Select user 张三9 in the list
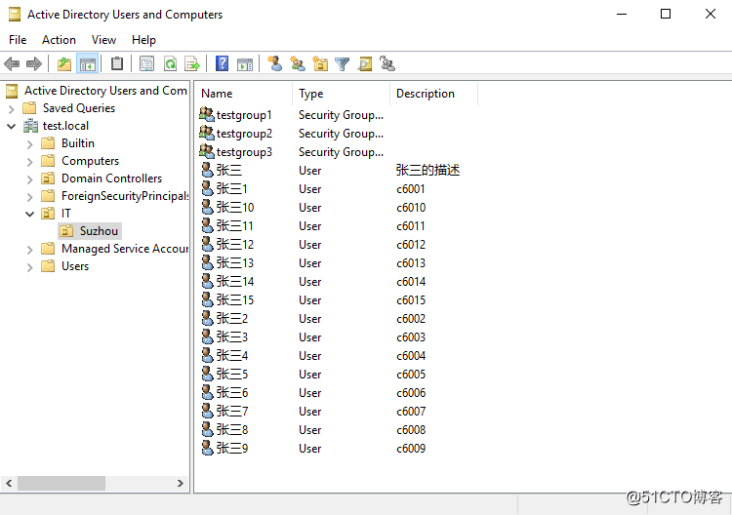Viewport: 732px width, 515px height. click(x=231, y=449)
